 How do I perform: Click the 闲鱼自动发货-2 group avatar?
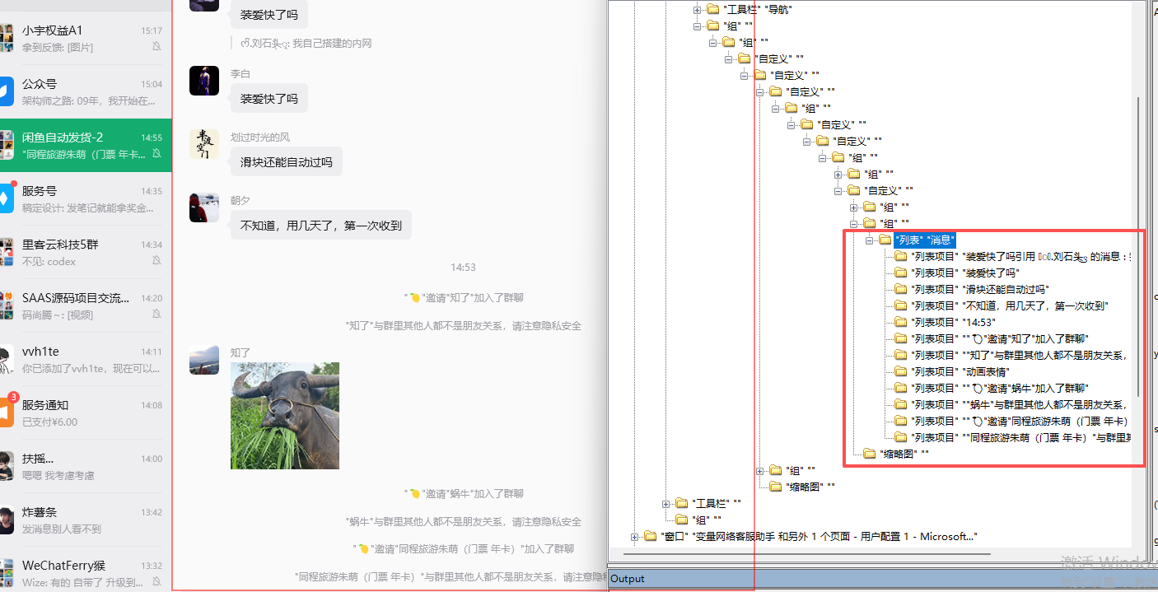(x=6, y=145)
